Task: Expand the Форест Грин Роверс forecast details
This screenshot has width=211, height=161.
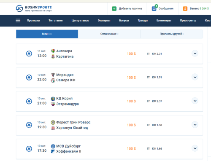Action: (x=195, y=125)
